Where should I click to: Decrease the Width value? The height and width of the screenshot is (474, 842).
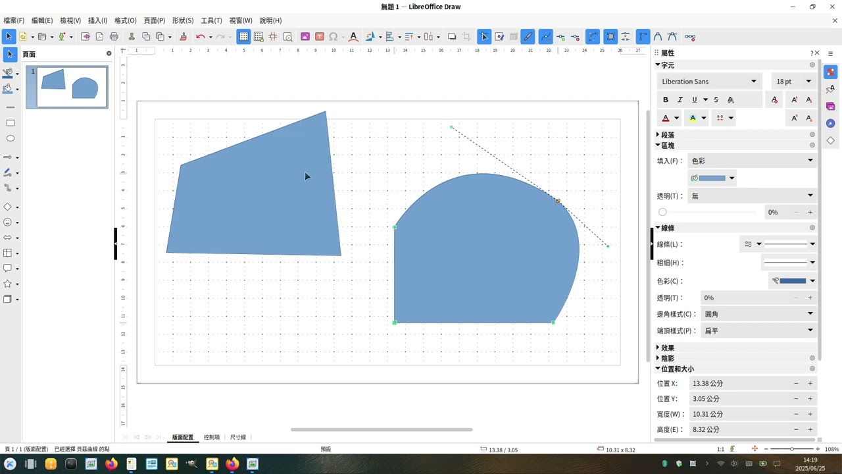796,414
